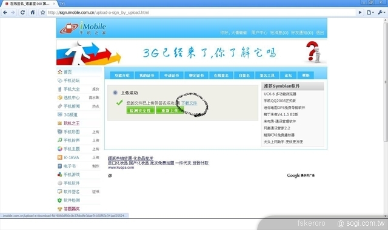Click the 首页 house icon in sidebar

coord(60,72)
